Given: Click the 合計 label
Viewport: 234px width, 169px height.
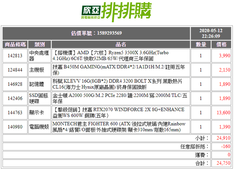Looking at the screenshot, I should [x=201, y=163].
